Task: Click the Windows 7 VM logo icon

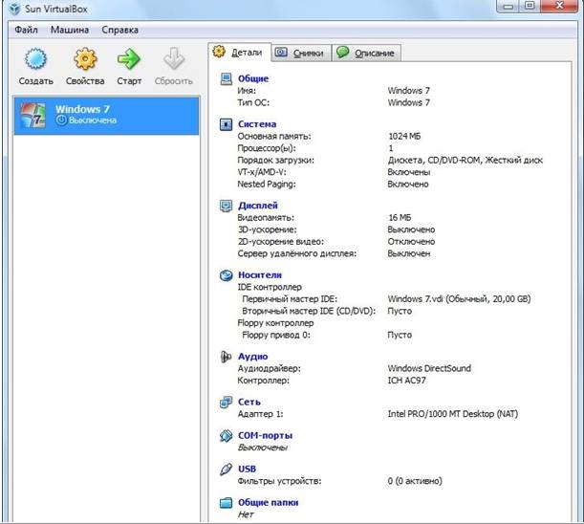Action: pos(32,116)
